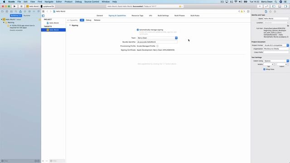Go back in editor history
The image size is (290, 163).
pos(47,11)
